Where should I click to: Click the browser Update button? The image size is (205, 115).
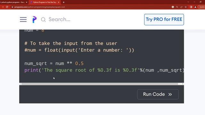201,7
